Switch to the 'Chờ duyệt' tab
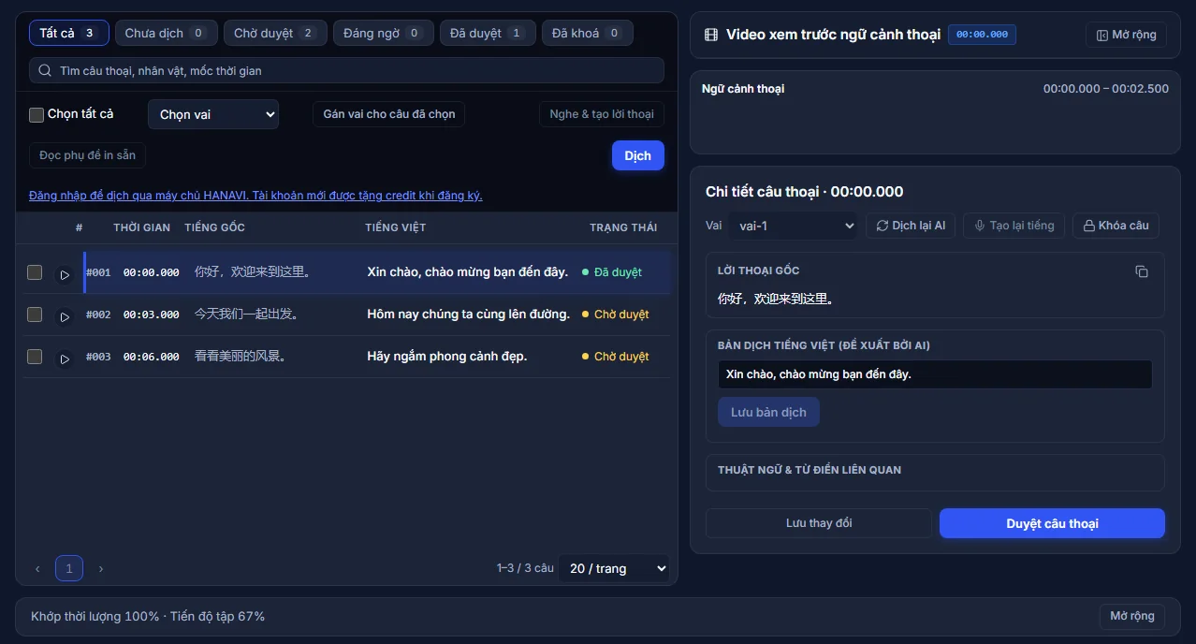The image size is (1196, 644). pos(275,34)
